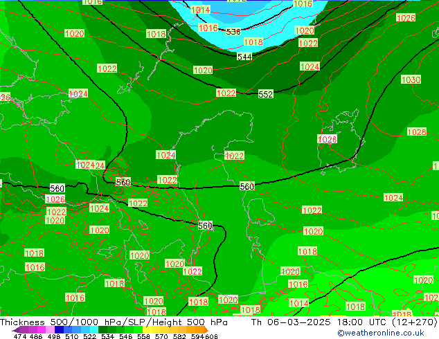Click the 570 value on the legend scale
The image size is (439, 339).
pyautogui.click(x=161, y=336)
